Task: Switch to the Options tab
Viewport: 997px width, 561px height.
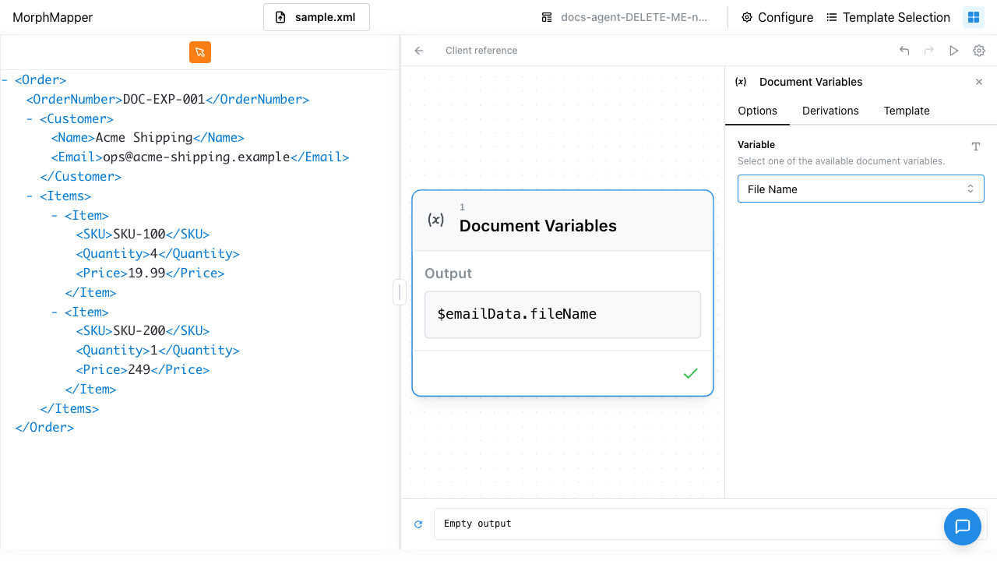Action: 757,111
